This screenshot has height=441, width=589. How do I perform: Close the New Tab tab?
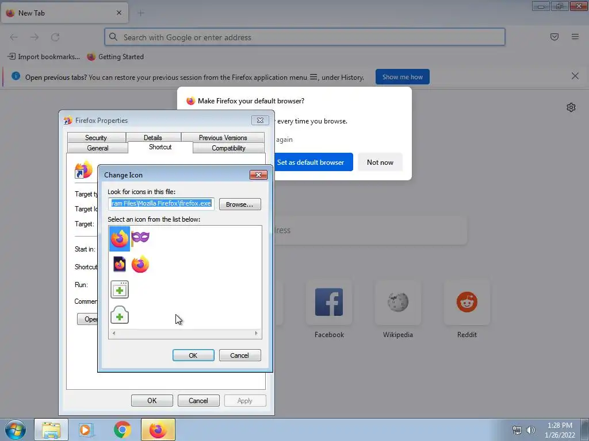pyautogui.click(x=119, y=13)
